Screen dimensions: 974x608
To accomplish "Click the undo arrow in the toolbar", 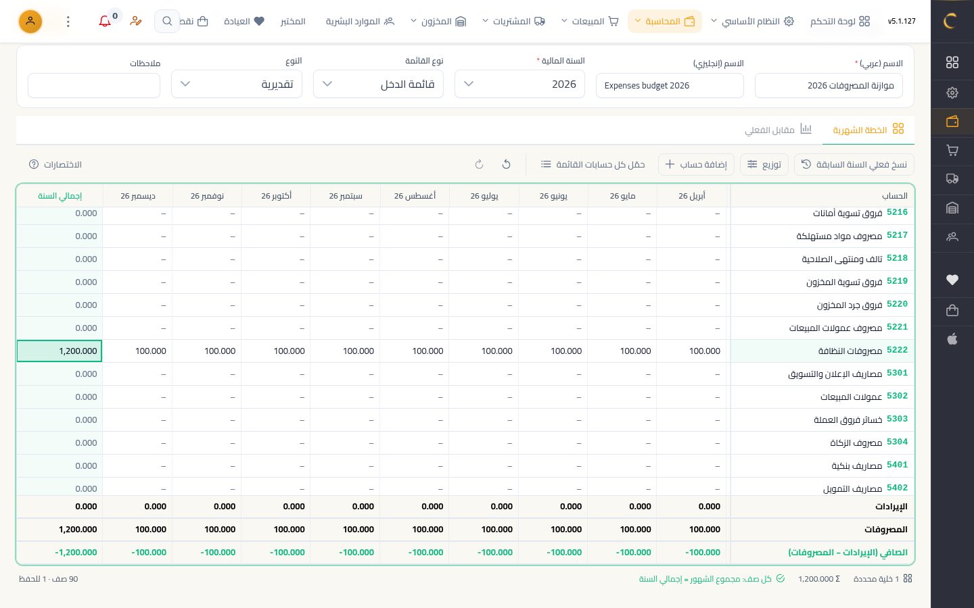I will pyautogui.click(x=506, y=164).
